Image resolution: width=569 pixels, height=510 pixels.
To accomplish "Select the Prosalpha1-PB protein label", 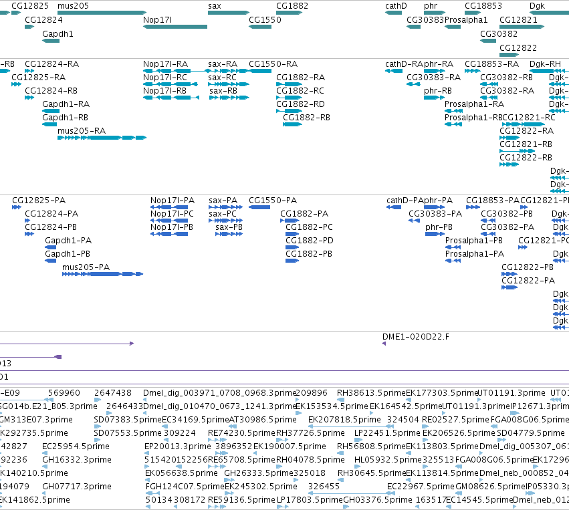I will (474, 241).
